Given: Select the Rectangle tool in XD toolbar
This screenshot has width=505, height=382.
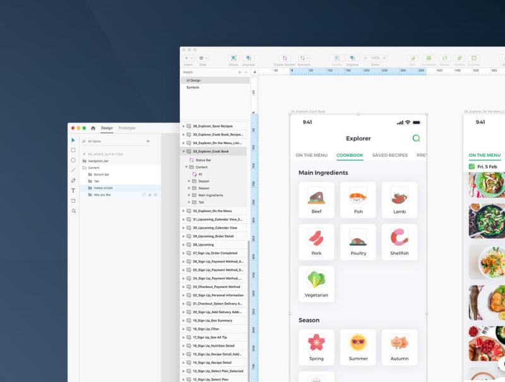Looking at the screenshot, I should click(73, 150).
